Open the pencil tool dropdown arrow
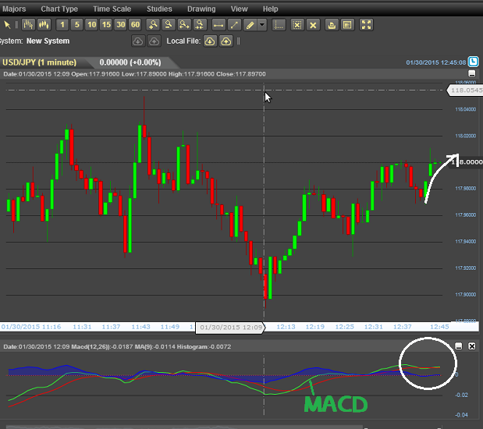The image size is (483, 429). (x=262, y=25)
